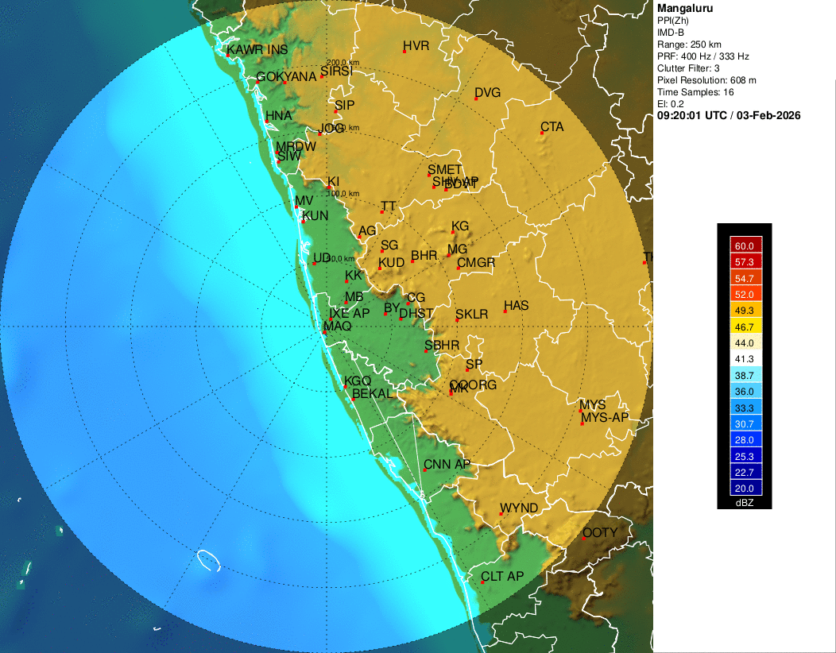Select the BEKAL station label
Image resolution: width=836 pixels, height=653 pixels.
[x=372, y=394]
